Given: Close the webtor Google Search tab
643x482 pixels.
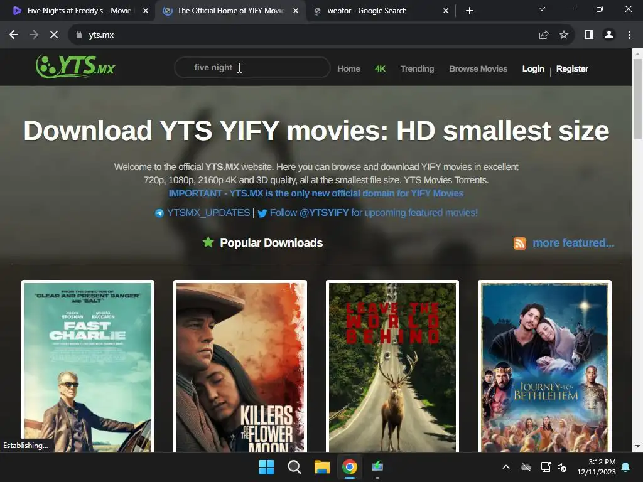Looking at the screenshot, I should point(446,11).
